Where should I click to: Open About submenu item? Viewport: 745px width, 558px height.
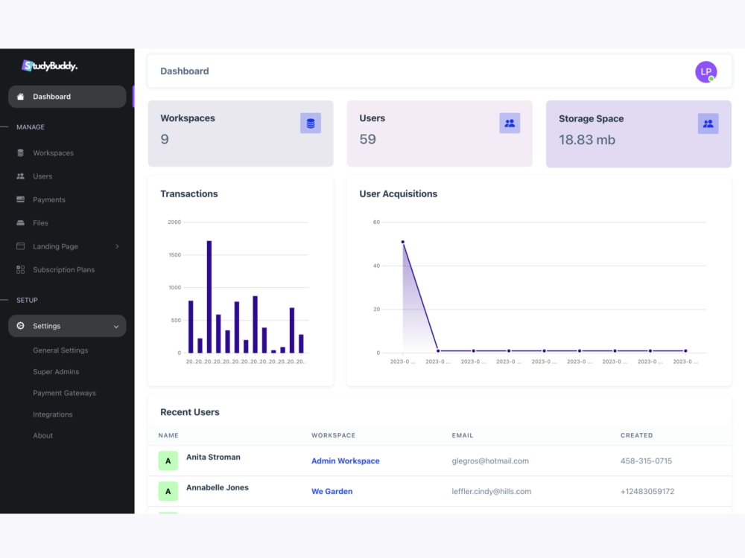tap(42, 435)
